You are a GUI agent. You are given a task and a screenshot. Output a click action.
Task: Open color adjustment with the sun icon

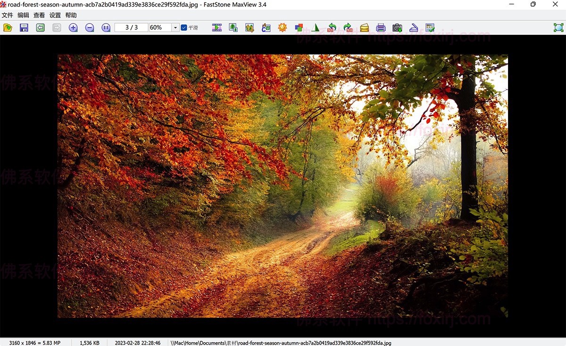282,27
